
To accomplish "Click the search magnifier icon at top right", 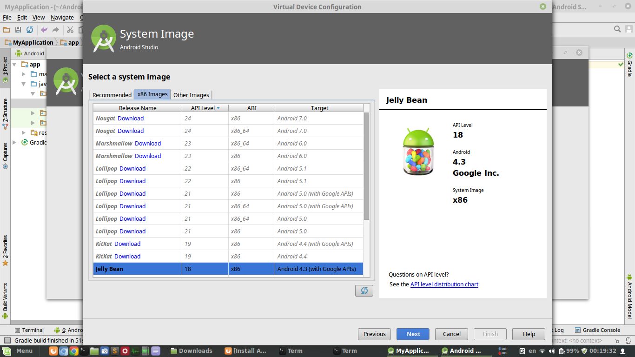I will click(617, 29).
